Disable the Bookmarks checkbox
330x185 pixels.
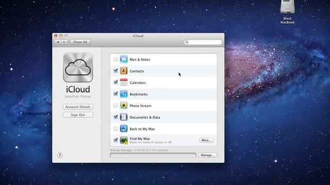[x=115, y=94]
